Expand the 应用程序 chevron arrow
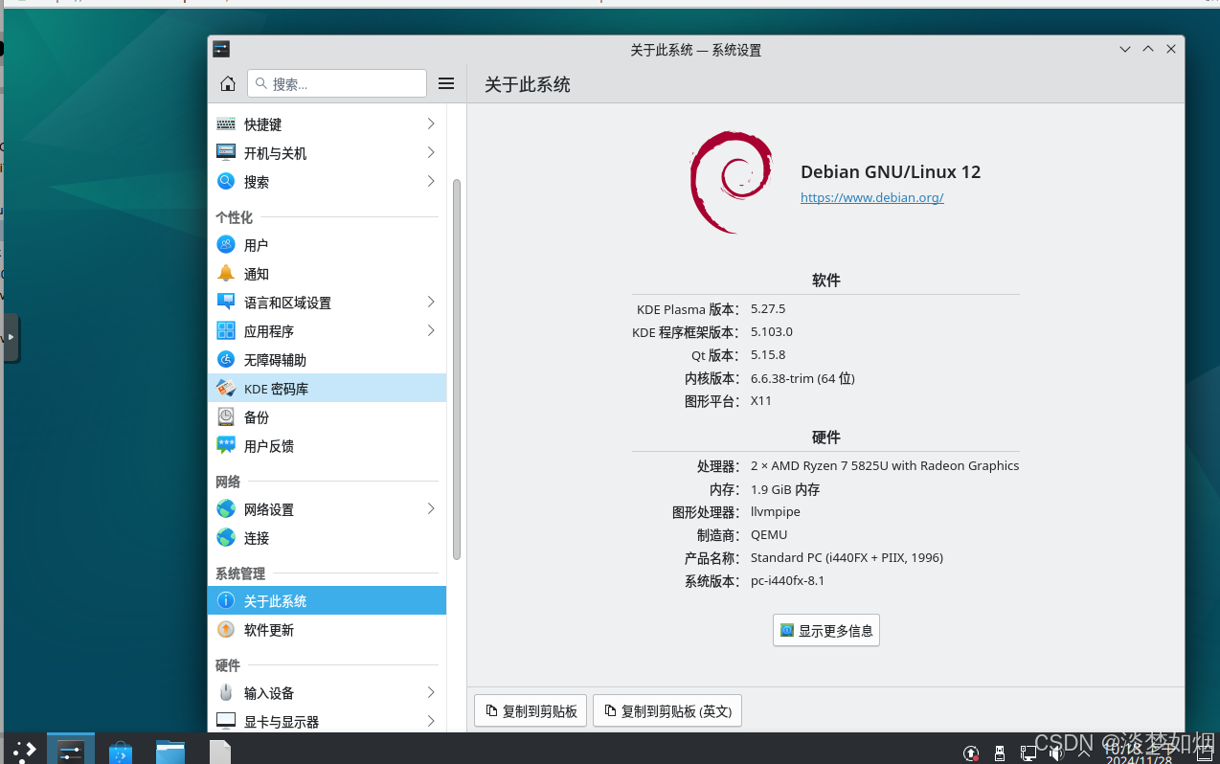Viewport: 1220px width, 764px height. tap(431, 330)
